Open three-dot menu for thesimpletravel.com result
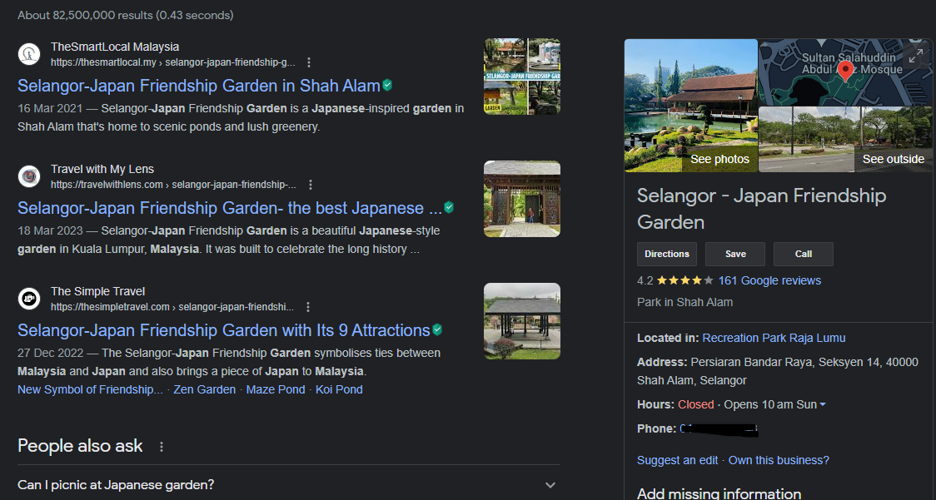 click(308, 307)
